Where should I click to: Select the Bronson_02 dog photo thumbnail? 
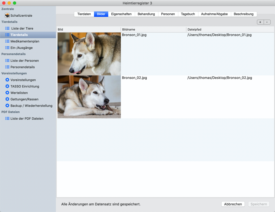(x=89, y=97)
